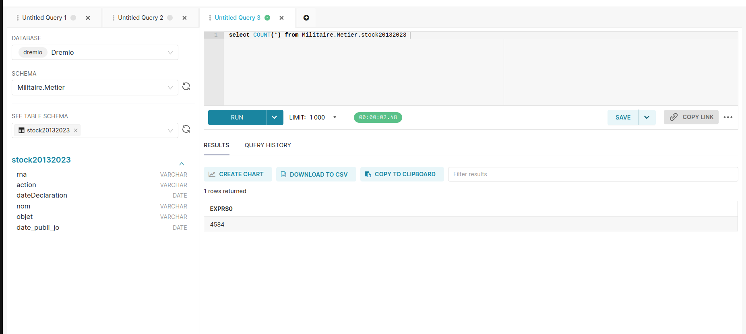This screenshot has height=334, width=746.
Task: Close the Untitled Query 3 tab
Action: [x=281, y=18]
